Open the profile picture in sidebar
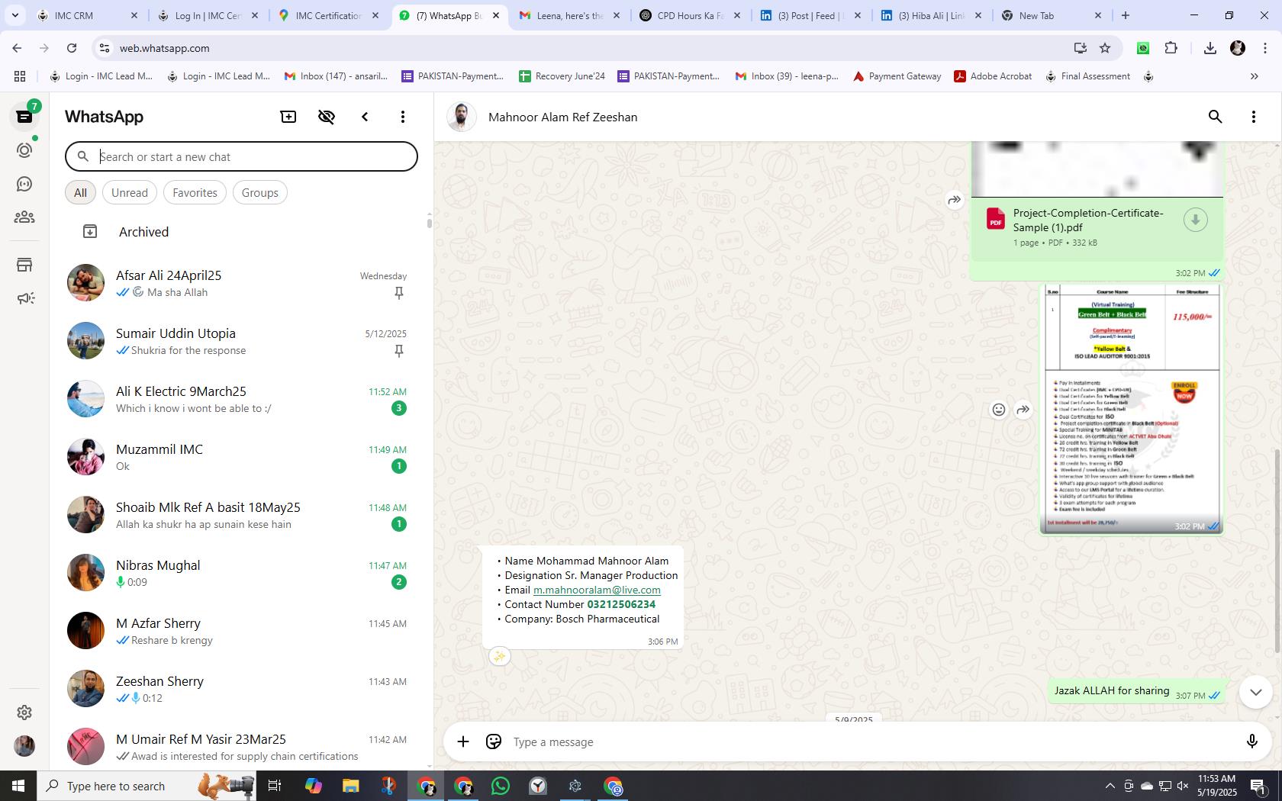The height and width of the screenshot is (801, 1282). point(24,746)
